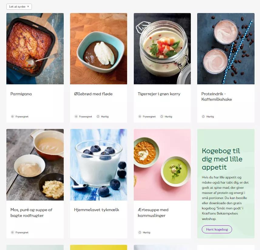Open 'Mos, puré og suppe af bagte rodfrugter'
260x250 pixels.
[x=31, y=213]
